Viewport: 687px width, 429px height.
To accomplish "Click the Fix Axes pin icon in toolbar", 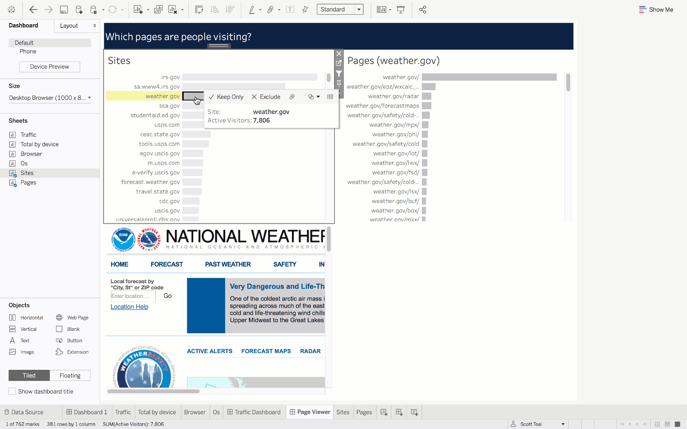I will (305, 10).
